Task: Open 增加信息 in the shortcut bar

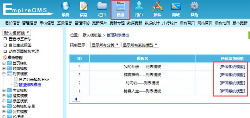Action: [12, 23]
